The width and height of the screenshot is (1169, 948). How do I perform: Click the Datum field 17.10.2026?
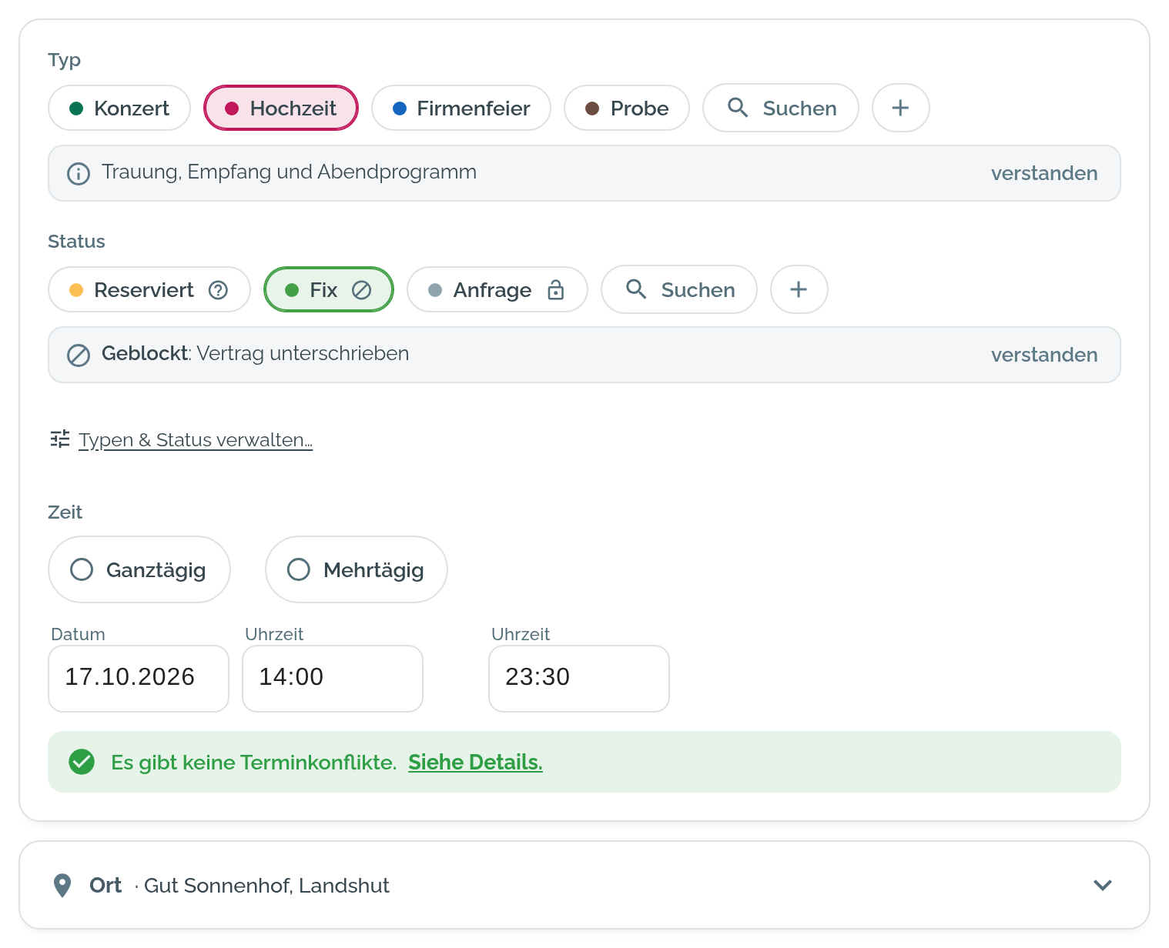tap(139, 679)
